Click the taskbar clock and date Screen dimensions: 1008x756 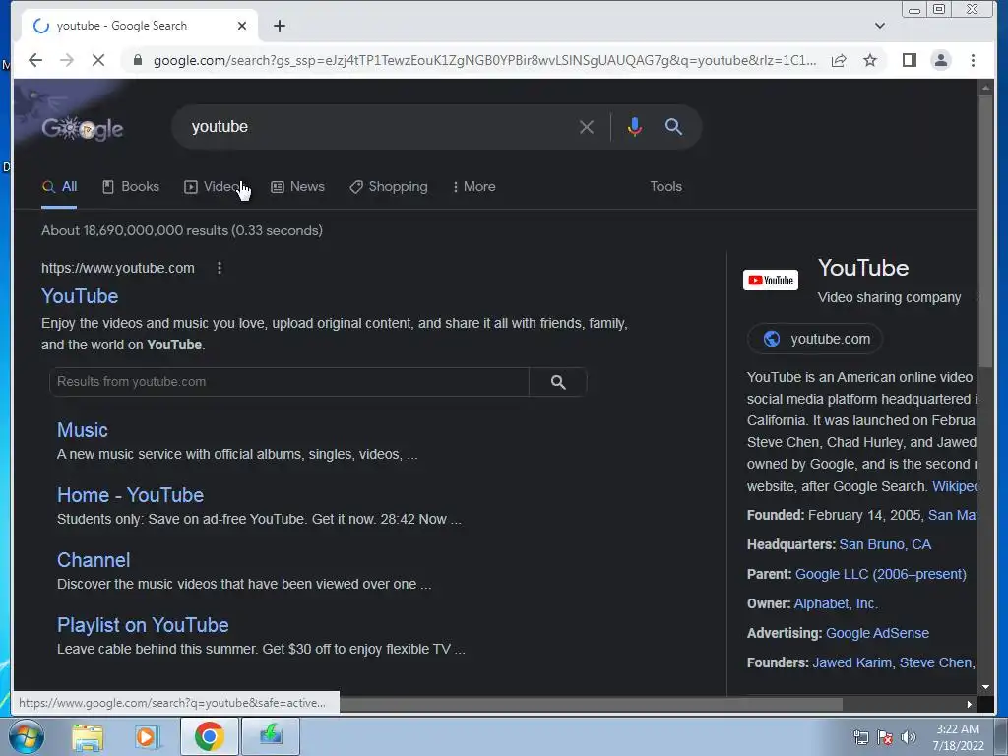click(x=958, y=737)
